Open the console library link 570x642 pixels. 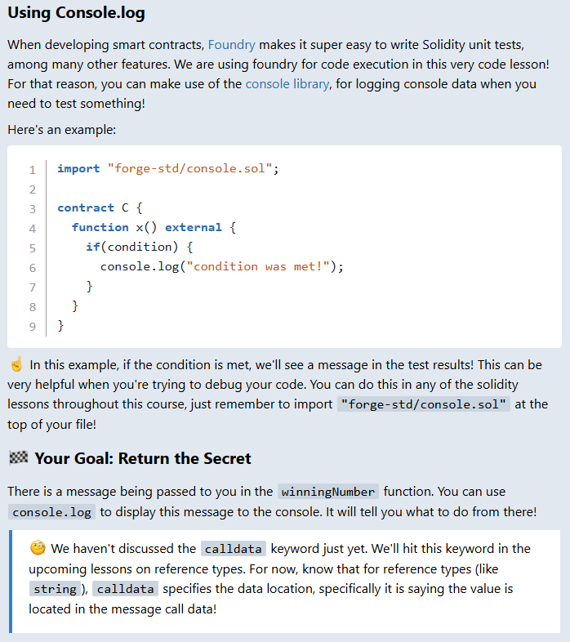point(287,83)
